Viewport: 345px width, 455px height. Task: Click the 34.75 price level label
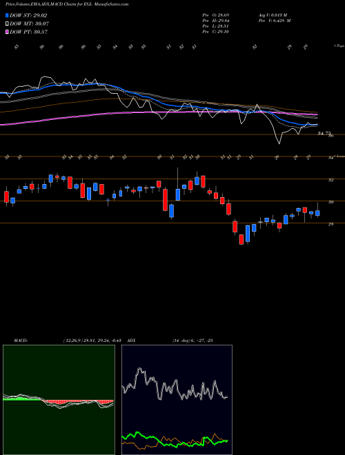(x=324, y=134)
